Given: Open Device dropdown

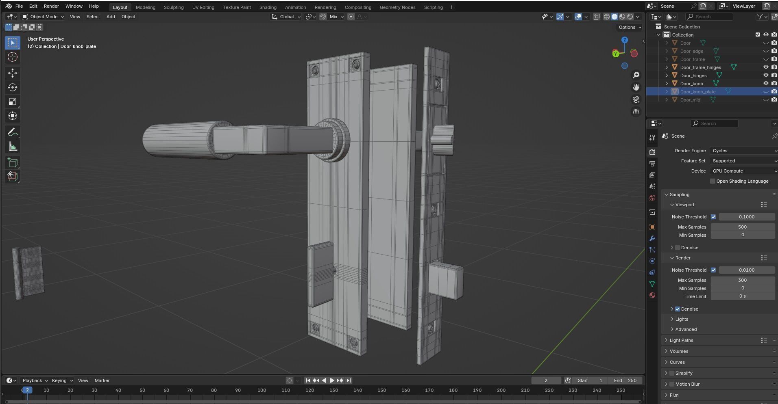Looking at the screenshot, I should coord(744,171).
